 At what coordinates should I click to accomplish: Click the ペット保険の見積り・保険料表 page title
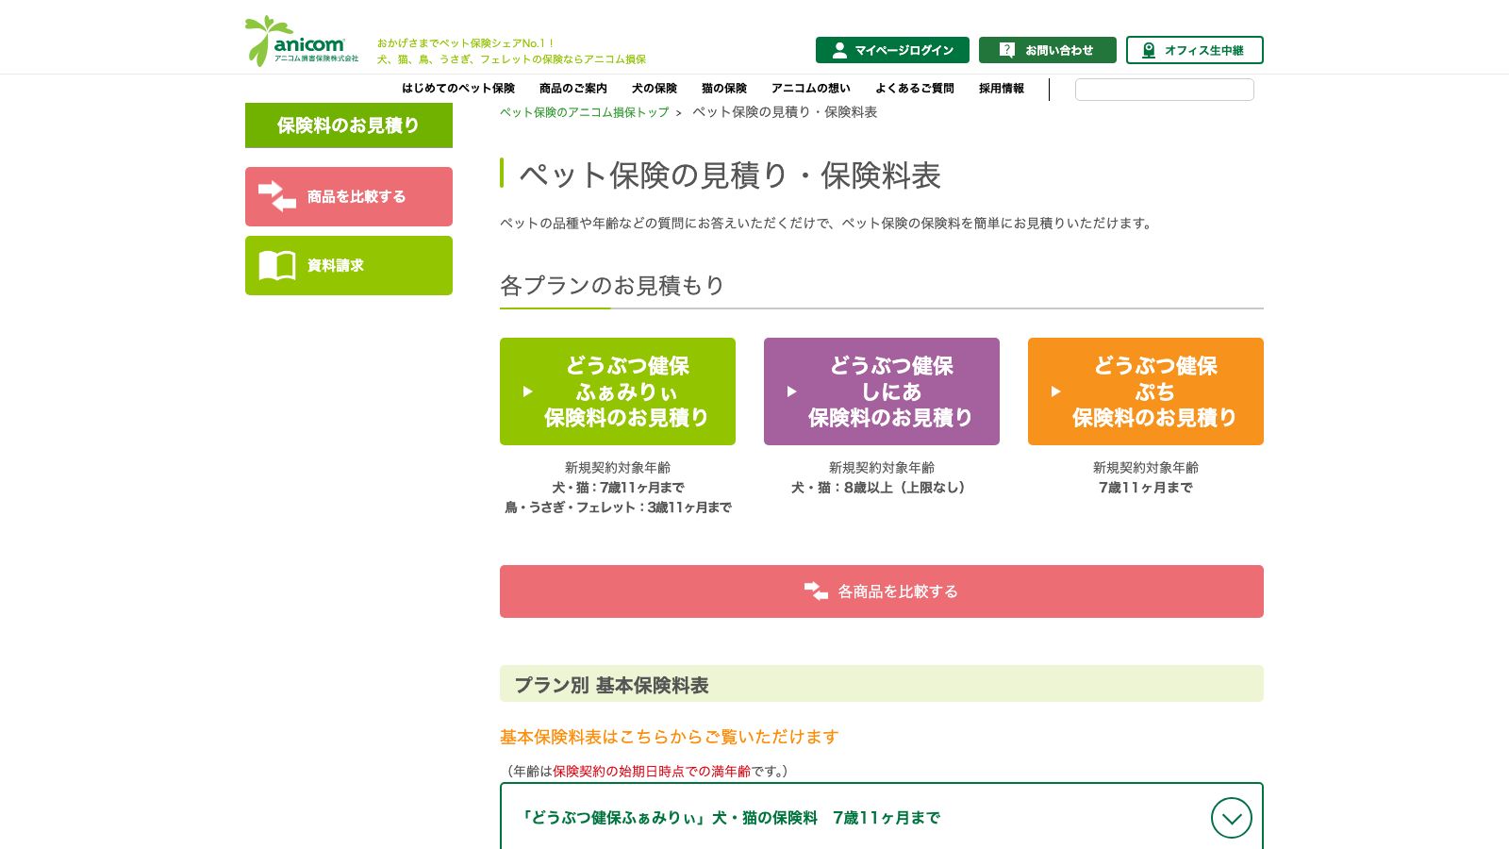click(x=730, y=175)
